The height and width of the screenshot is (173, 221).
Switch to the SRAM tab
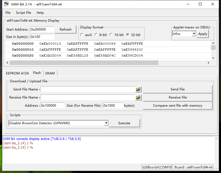[x=50, y=73]
